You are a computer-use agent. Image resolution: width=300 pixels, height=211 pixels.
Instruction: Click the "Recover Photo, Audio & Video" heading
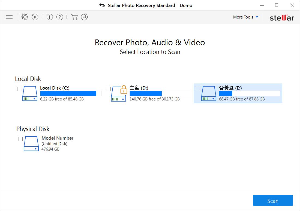click(150, 42)
